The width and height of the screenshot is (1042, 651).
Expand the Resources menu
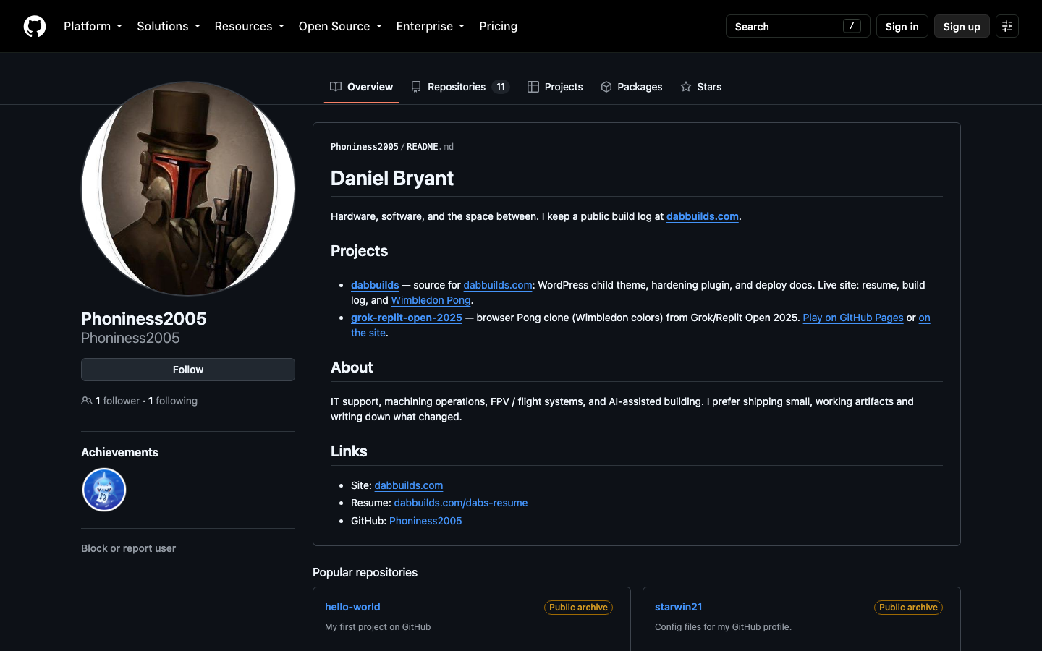coord(249,26)
